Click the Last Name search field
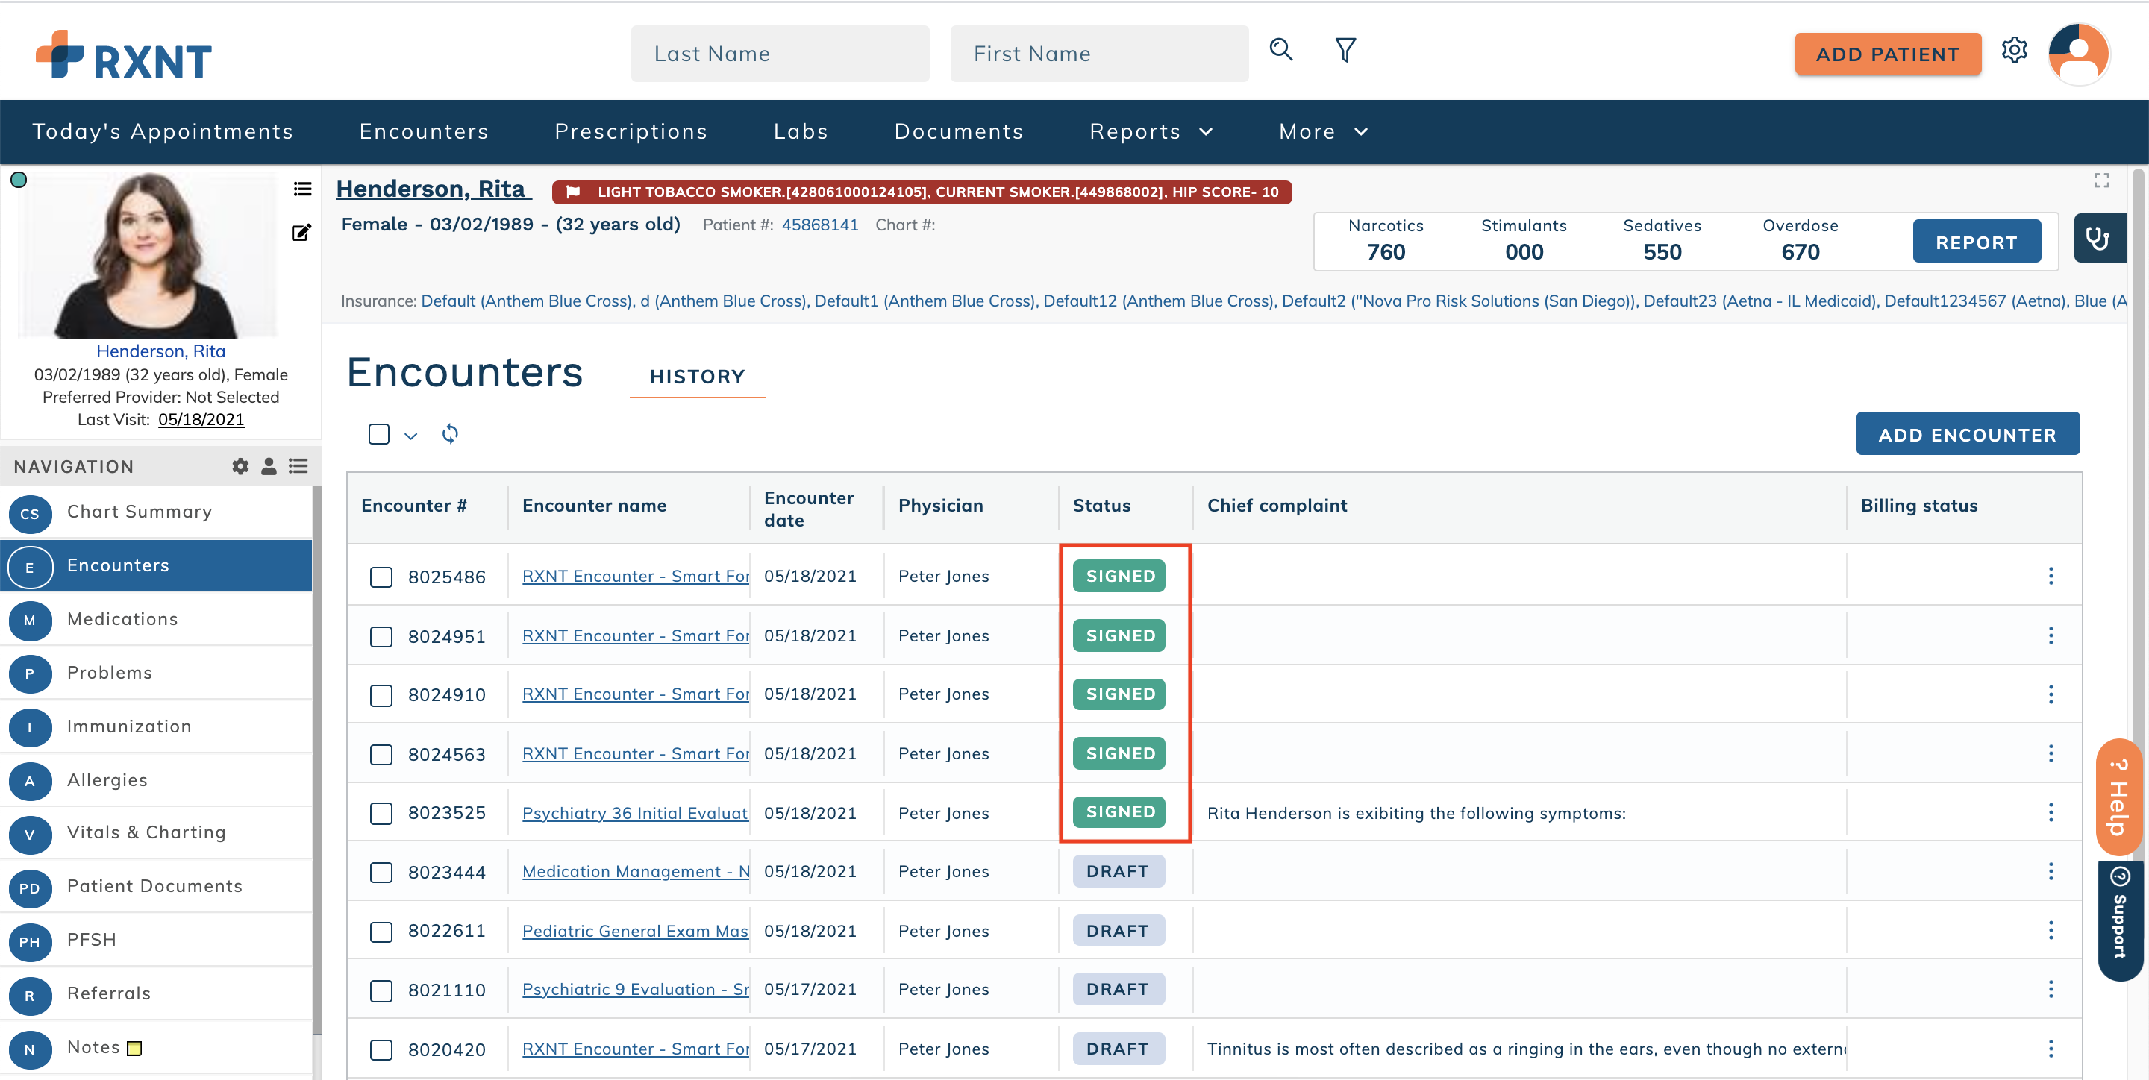 (x=779, y=54)
